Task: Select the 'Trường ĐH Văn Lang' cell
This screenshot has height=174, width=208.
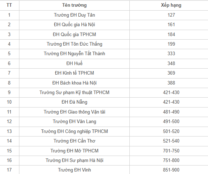Action: [74, 121]
